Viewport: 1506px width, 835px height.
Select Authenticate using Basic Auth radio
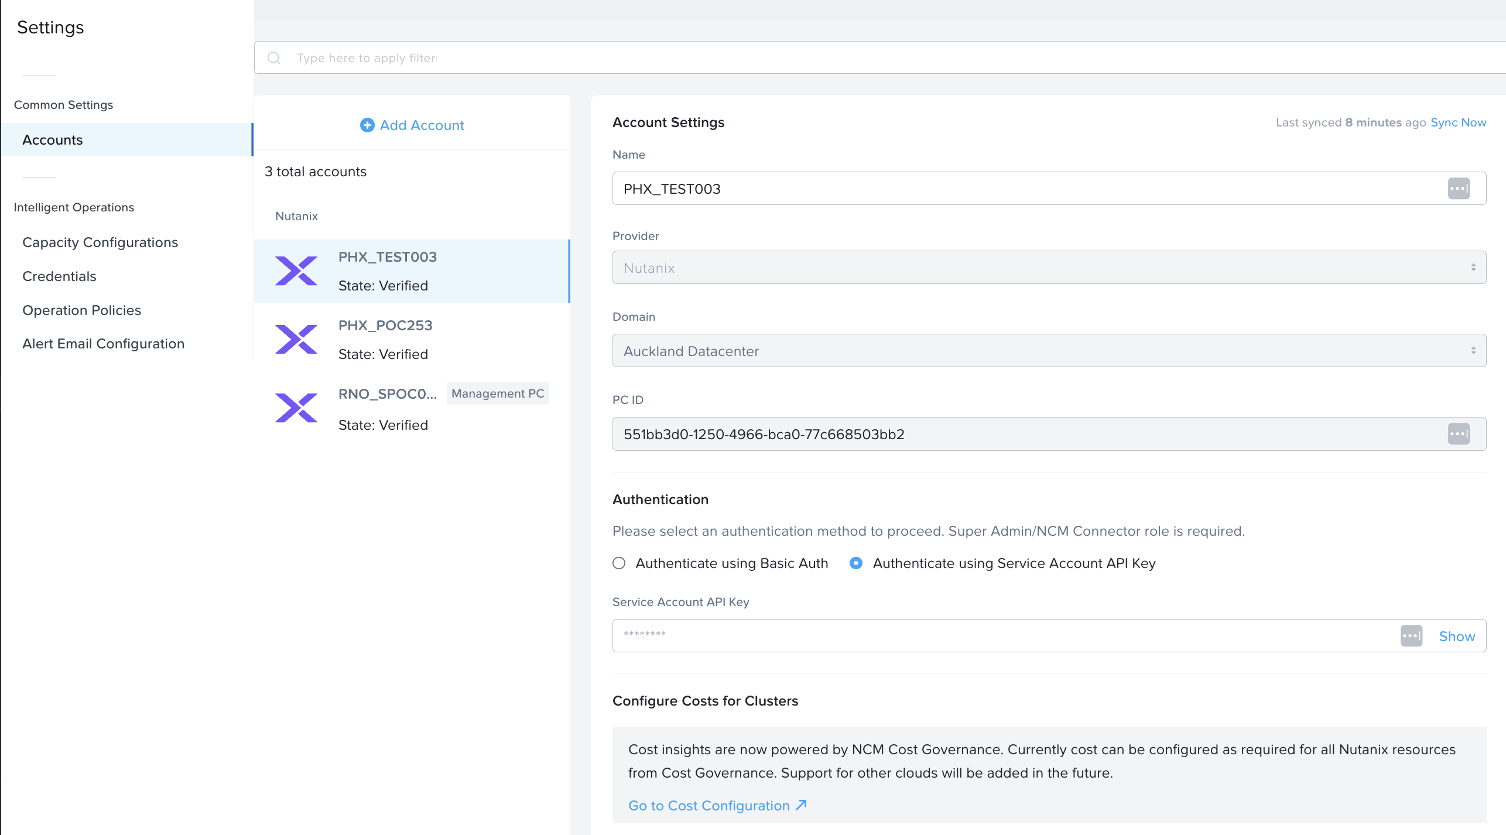tap(619, 563)
